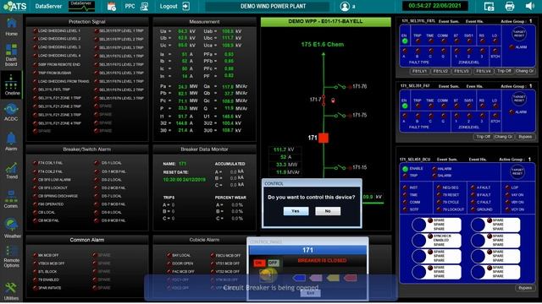Click the screen capture icon in top bar
The image size is (542, 304).
(x=489, y=6)
